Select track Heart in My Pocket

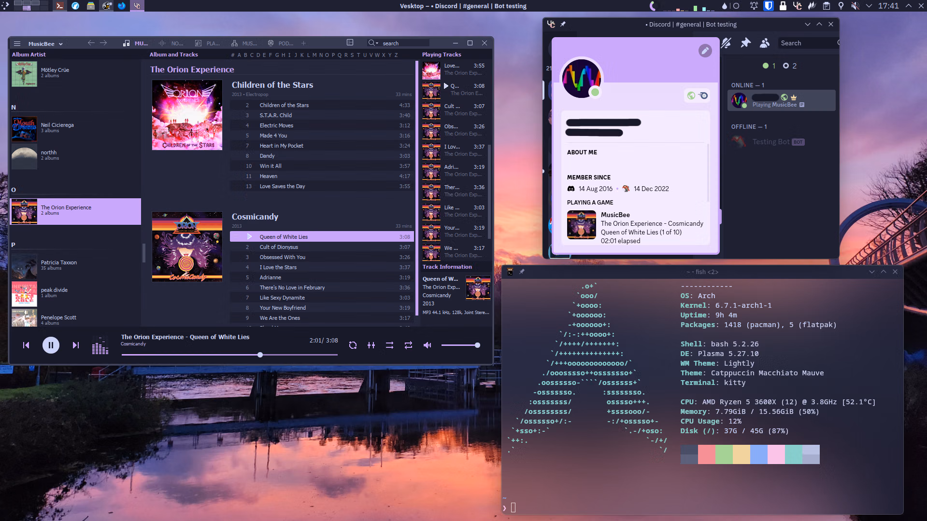pyautogui.click(x=322, y=146)
